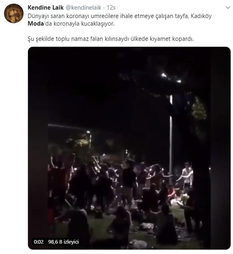The width and height of the screenshot is (233, 254).
Task: Click the black left border of video
Action: [x=38, y=148]
